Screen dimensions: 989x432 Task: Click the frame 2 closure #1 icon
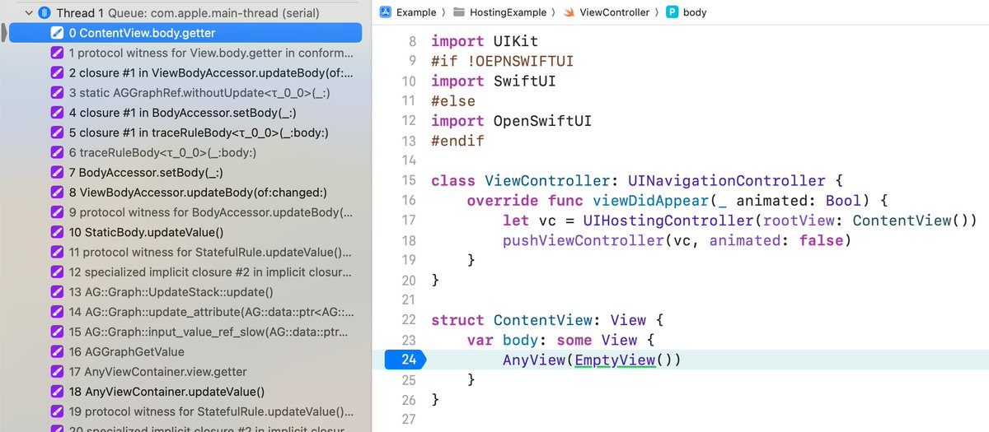click(x=58, y=73)
